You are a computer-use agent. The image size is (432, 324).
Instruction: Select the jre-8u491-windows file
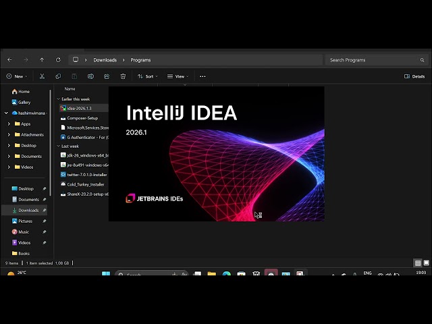[x=84, y=165]
